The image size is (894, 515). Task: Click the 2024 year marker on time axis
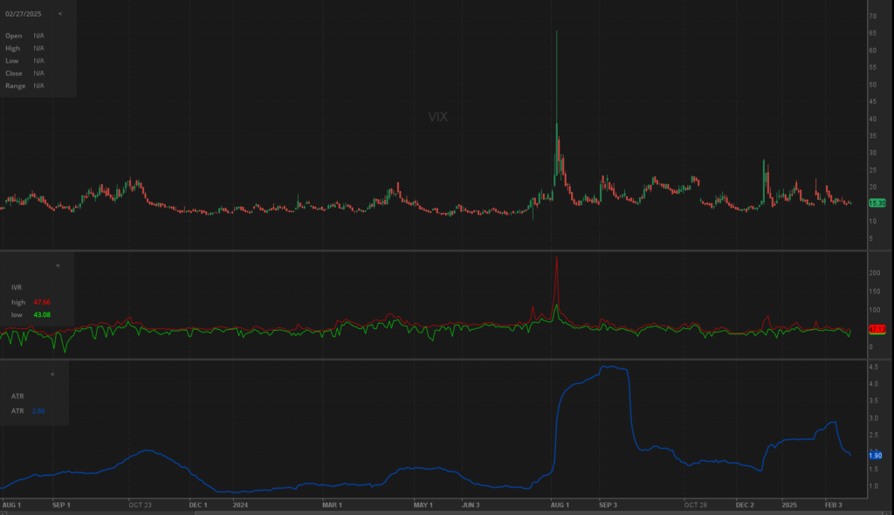(238, 505)
